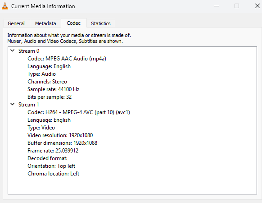Collapse the Stream 0 chevron

12,51
